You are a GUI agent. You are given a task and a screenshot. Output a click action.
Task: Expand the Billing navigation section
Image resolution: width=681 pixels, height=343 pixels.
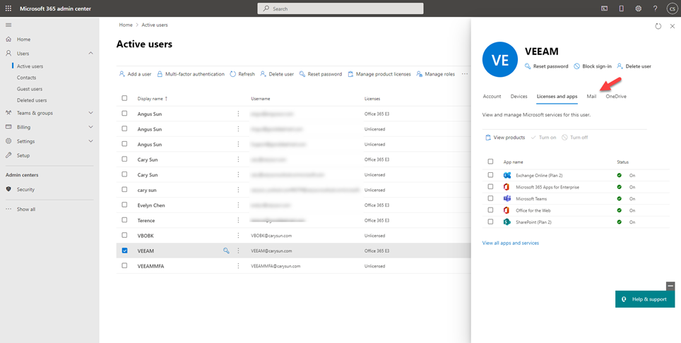pos(90,127)
